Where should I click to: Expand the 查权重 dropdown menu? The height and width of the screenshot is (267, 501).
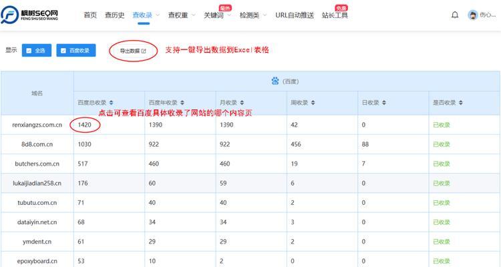click(182, 15)
